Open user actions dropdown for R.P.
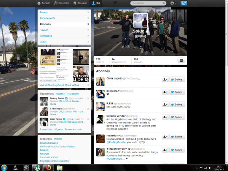This screenshot has height=171, width=228. tap(165, 104)
